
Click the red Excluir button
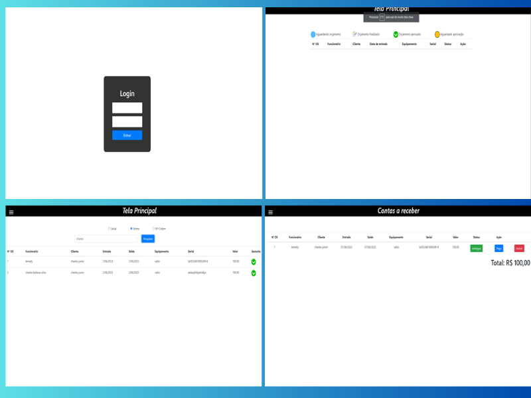tap(519, 248)
